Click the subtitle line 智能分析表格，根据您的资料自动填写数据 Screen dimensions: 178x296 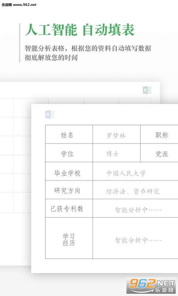pos(88,48)
